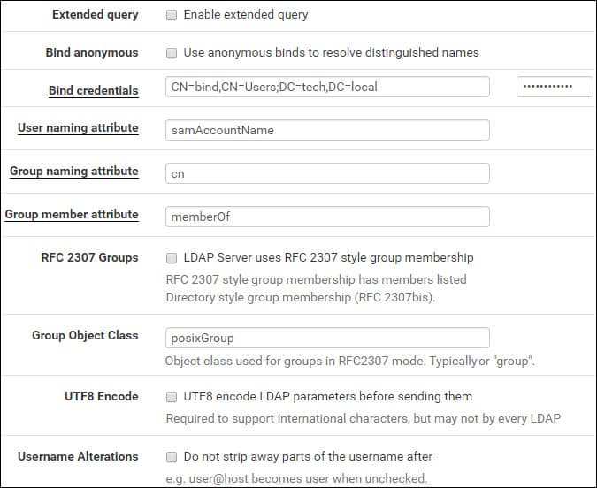Viewport: 597px width, 488px height.
Task: Click the bind DN field containing CN=bind
Action: click(327, 87)
